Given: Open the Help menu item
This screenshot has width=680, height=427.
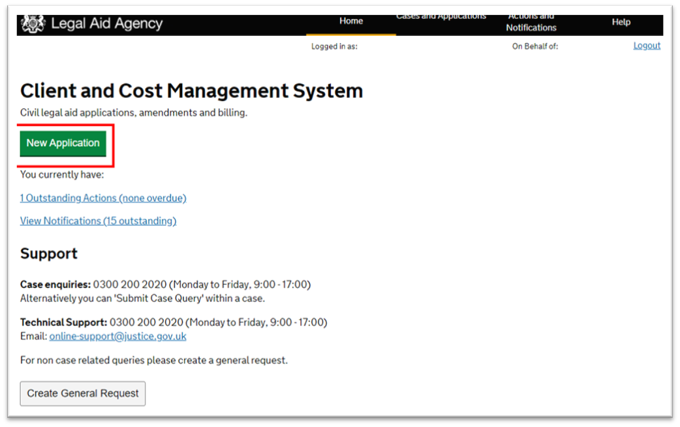Looking at the screenshot, I should 621,22.
